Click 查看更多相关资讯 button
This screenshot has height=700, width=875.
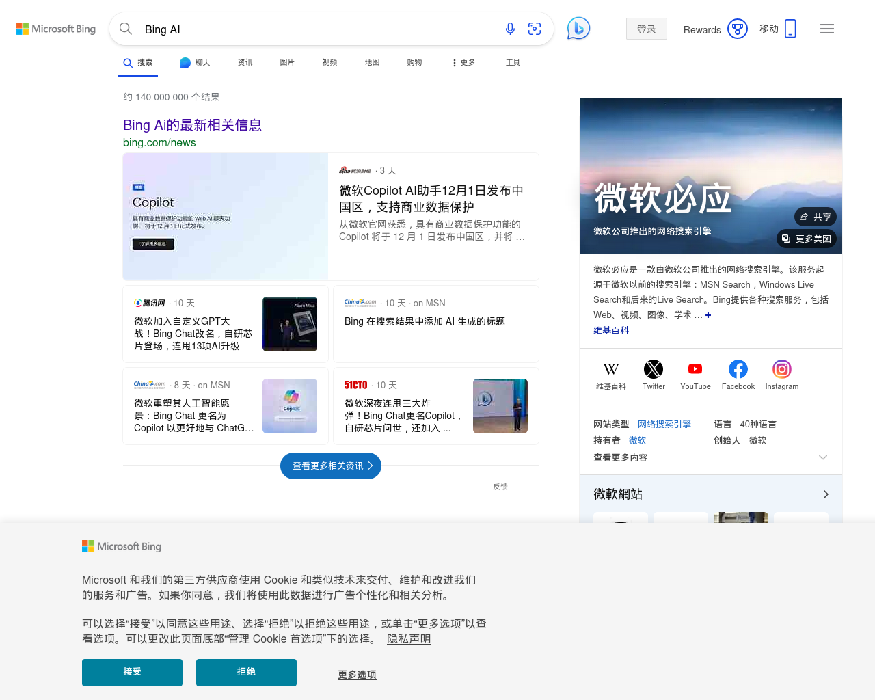click(x=331, y=466)
